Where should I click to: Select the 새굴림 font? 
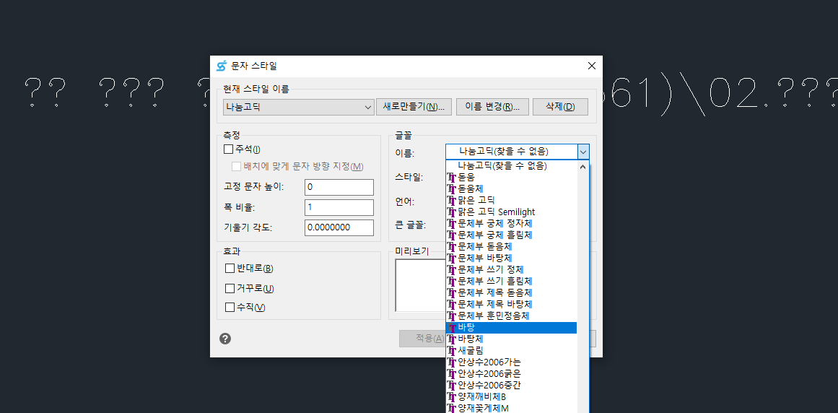click(x=512, y=350)
